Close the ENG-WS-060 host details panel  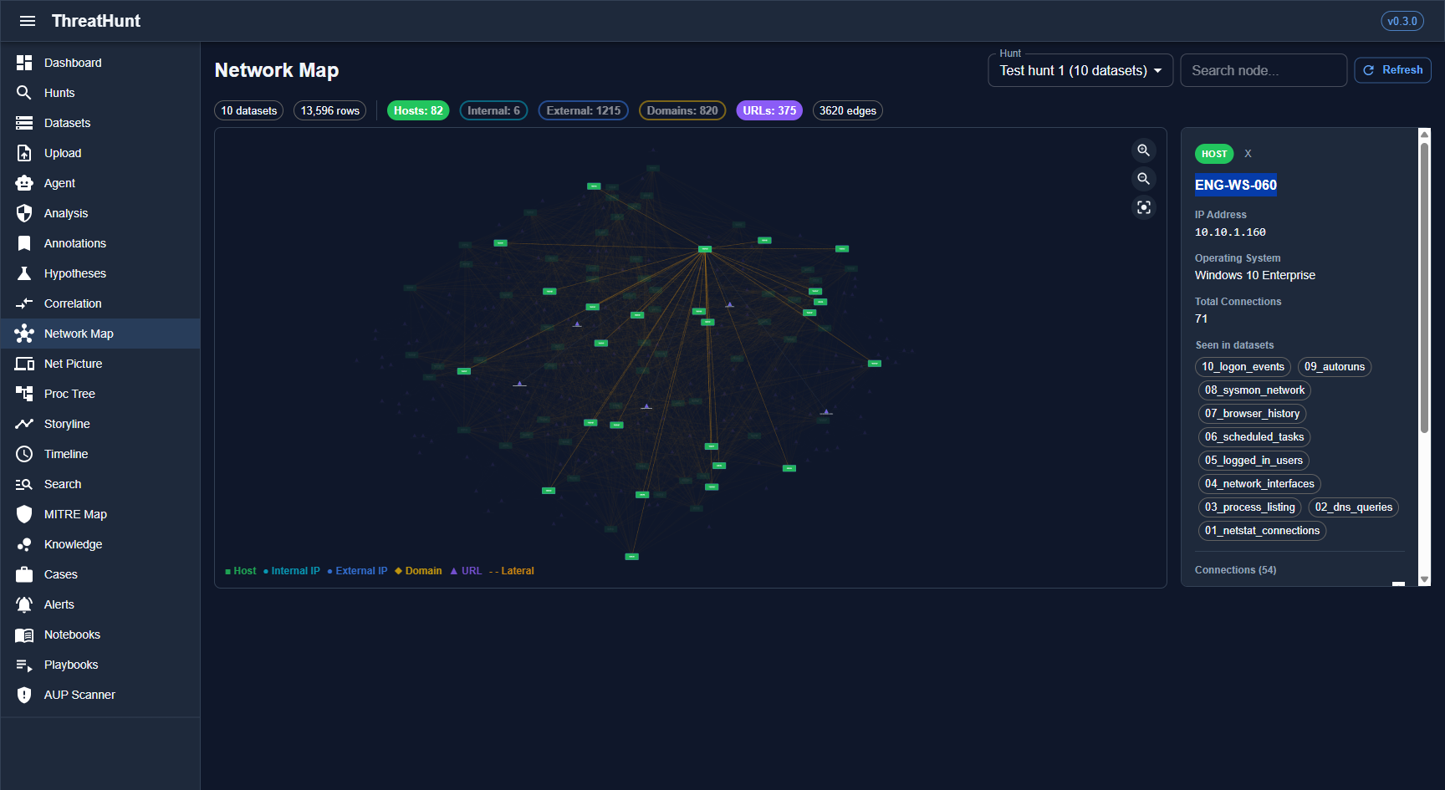click(1248, 154)
